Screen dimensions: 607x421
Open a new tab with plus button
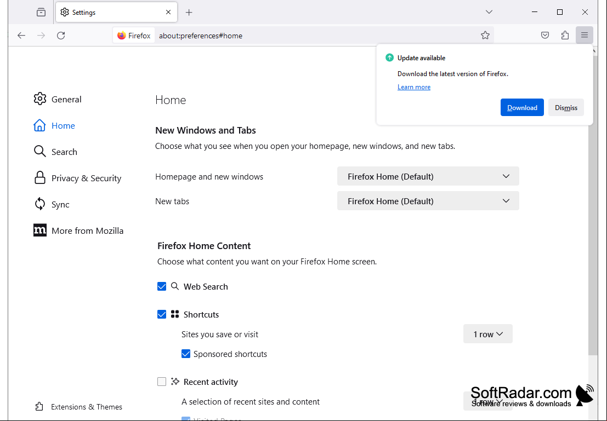point(189,13)
